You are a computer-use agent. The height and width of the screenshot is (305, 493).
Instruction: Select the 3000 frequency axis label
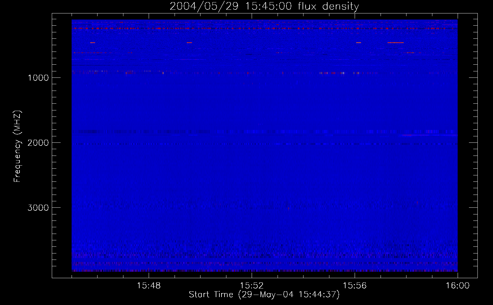(38, 208)
